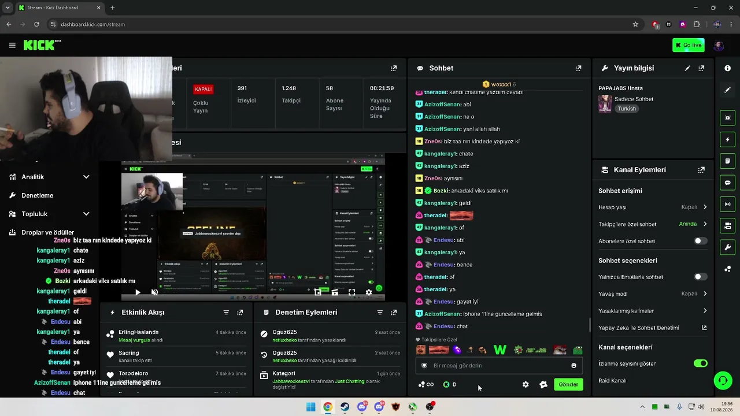740x416 pixels.
Task: Select Analitik in the left menu
Action: [32, 177]
